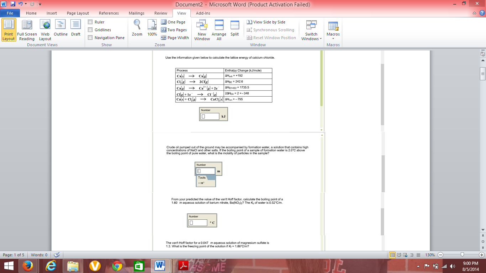Open the Zoom dialog magnifier
This screenshot has width=486, height=273.
(x=137, y=28)
